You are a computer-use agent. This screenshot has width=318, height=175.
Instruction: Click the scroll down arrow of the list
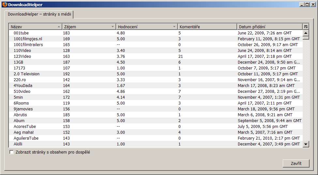click(x=306, y=144)
